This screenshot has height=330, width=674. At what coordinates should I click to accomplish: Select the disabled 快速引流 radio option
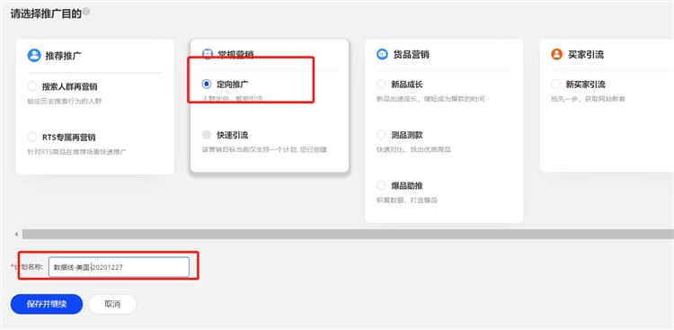point(207,135)
